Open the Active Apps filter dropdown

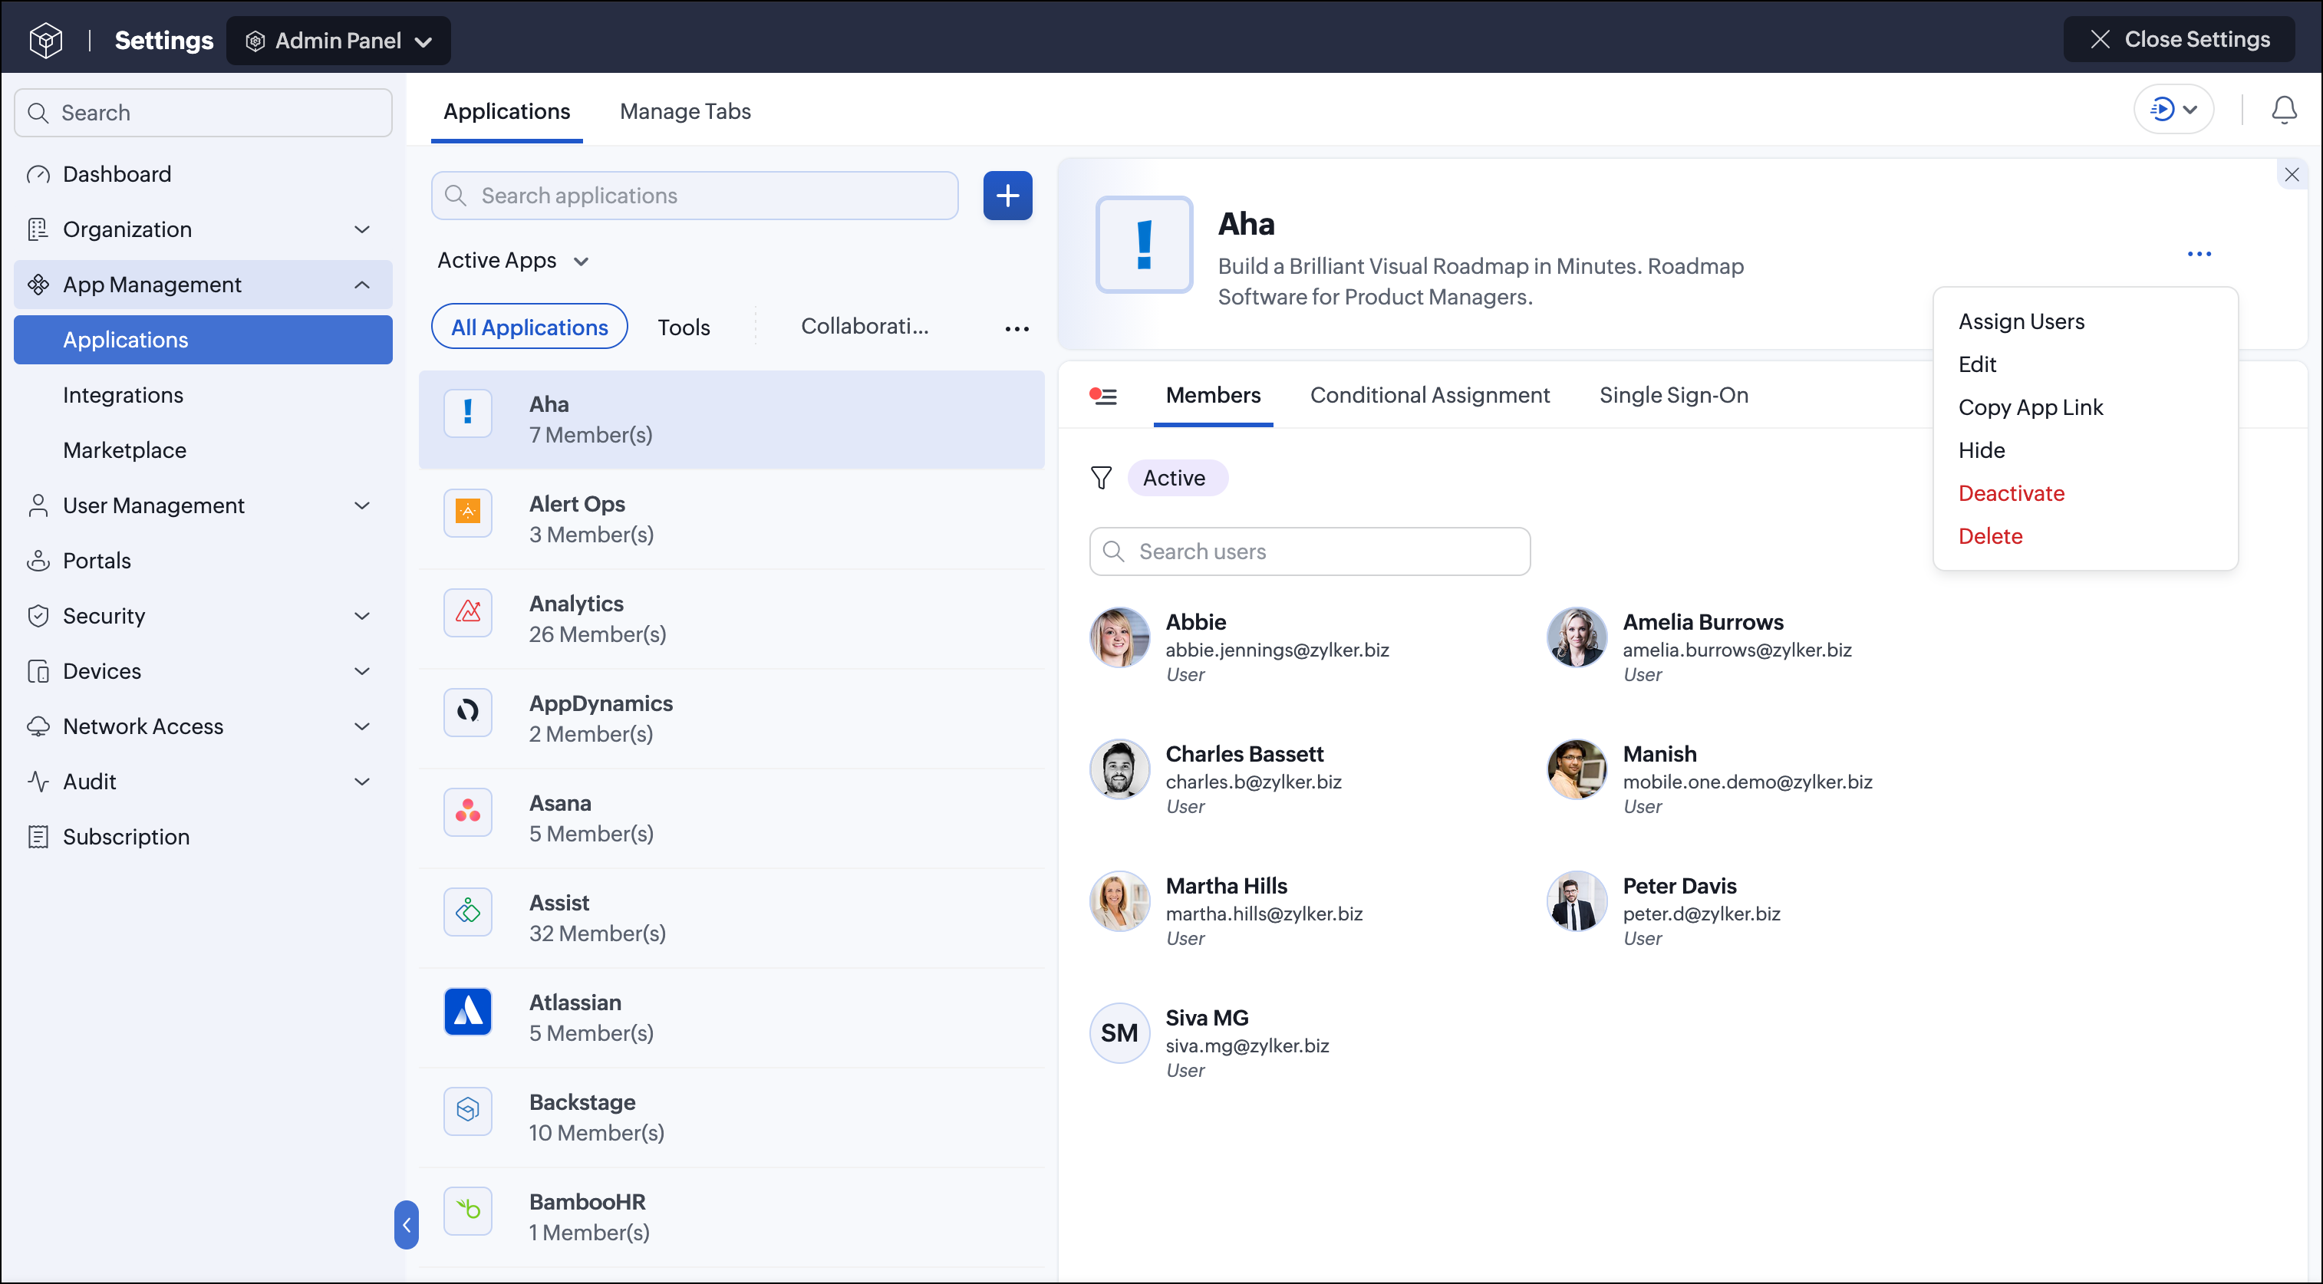pyautogui.click(x=513, y=261)
